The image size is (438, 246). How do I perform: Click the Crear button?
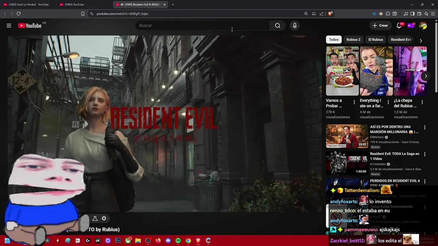pos(380,26)
